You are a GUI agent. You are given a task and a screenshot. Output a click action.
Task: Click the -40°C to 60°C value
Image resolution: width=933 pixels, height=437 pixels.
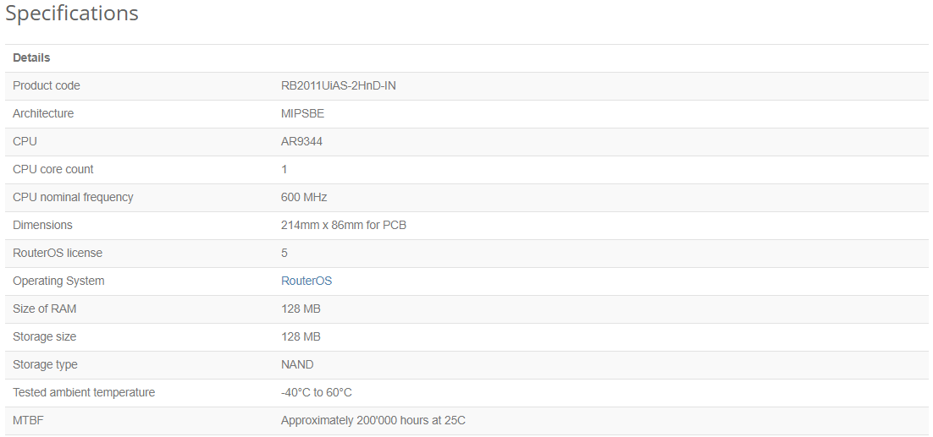click(x=317, y=392)
